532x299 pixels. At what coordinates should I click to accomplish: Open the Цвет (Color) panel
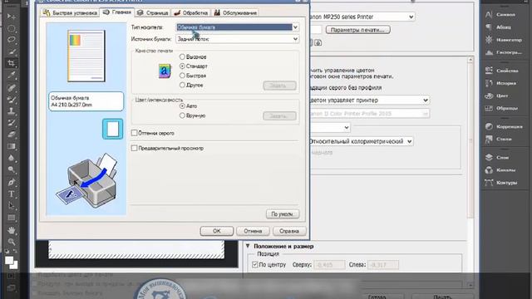click(x=497, y=96)
